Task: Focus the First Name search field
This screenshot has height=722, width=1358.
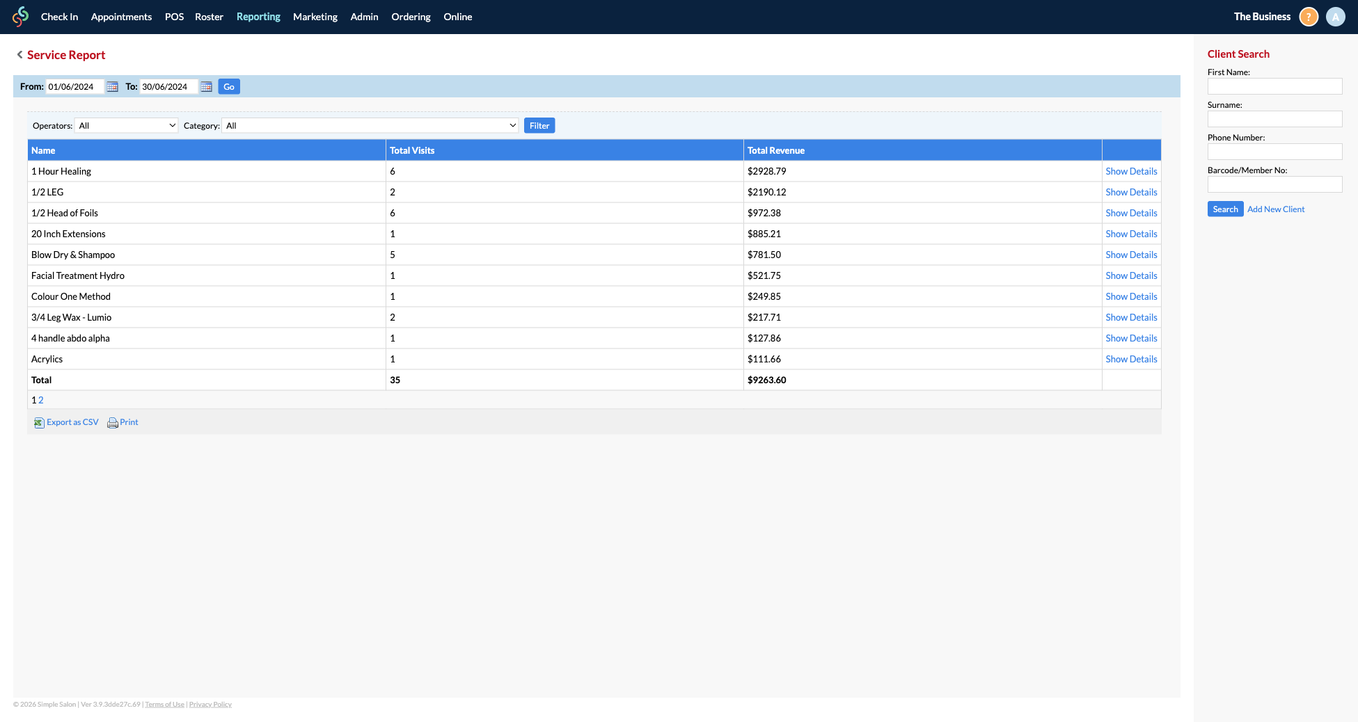Action: [1274, 86]
